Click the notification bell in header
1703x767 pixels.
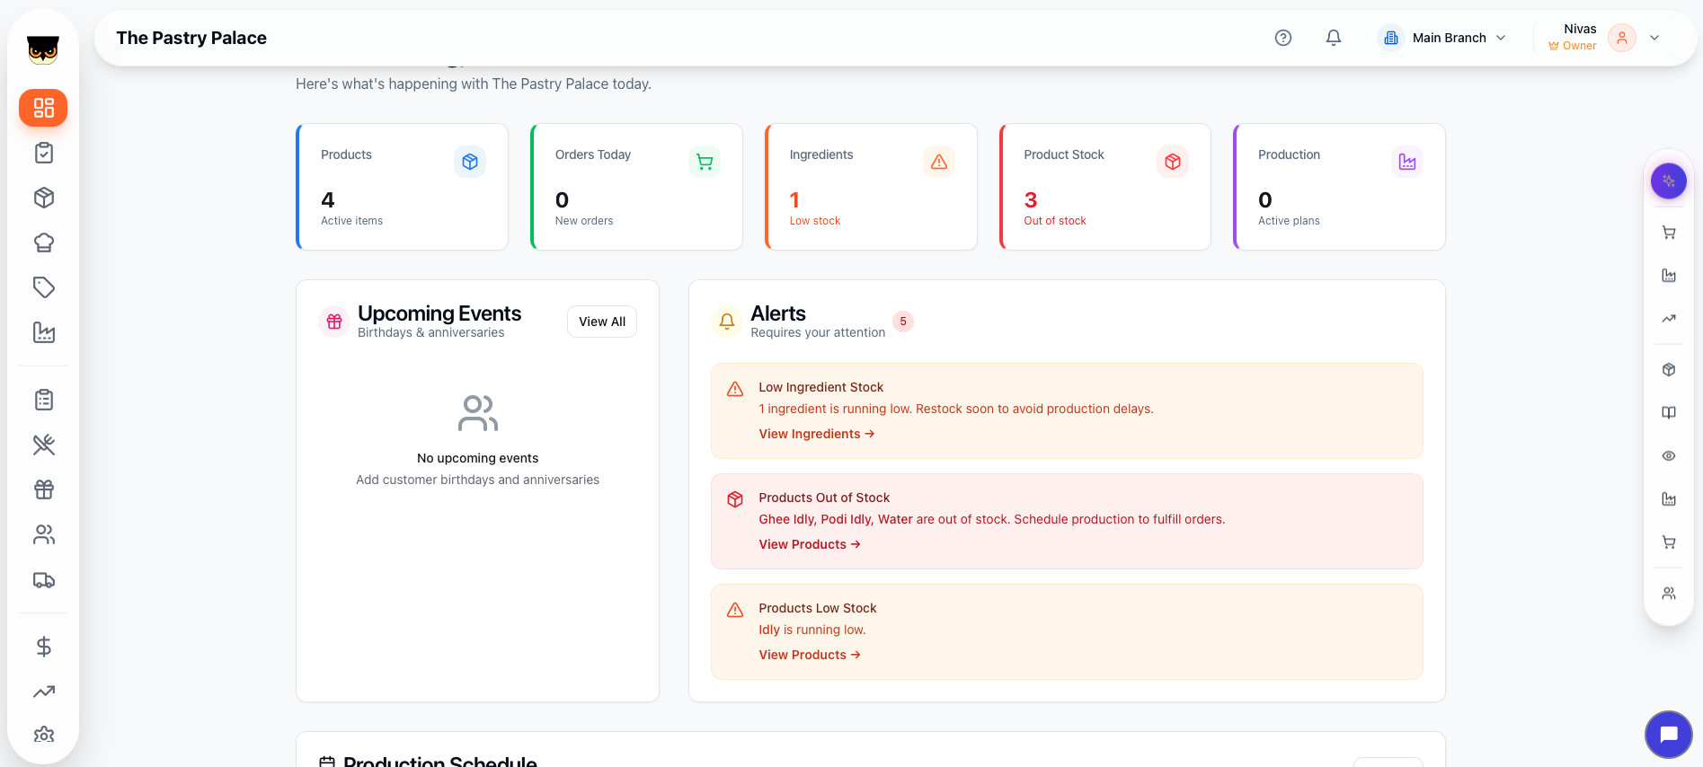pos(1334,38)
